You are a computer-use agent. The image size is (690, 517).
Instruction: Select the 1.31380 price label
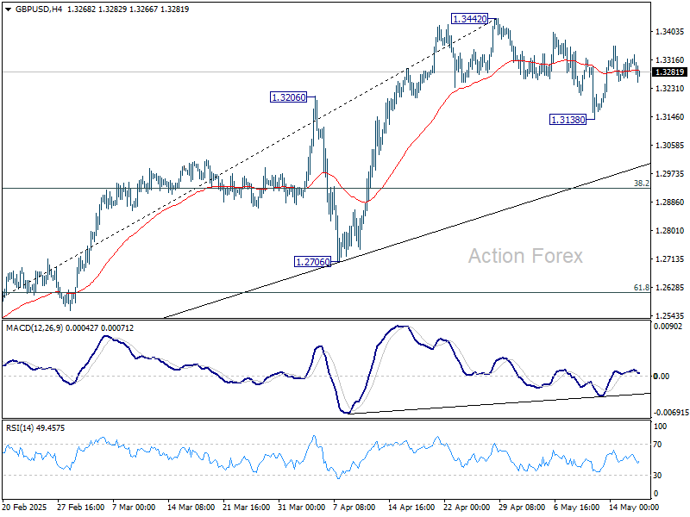pos(568,120)
